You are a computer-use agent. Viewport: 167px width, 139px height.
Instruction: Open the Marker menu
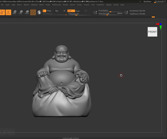pos(26,5)
